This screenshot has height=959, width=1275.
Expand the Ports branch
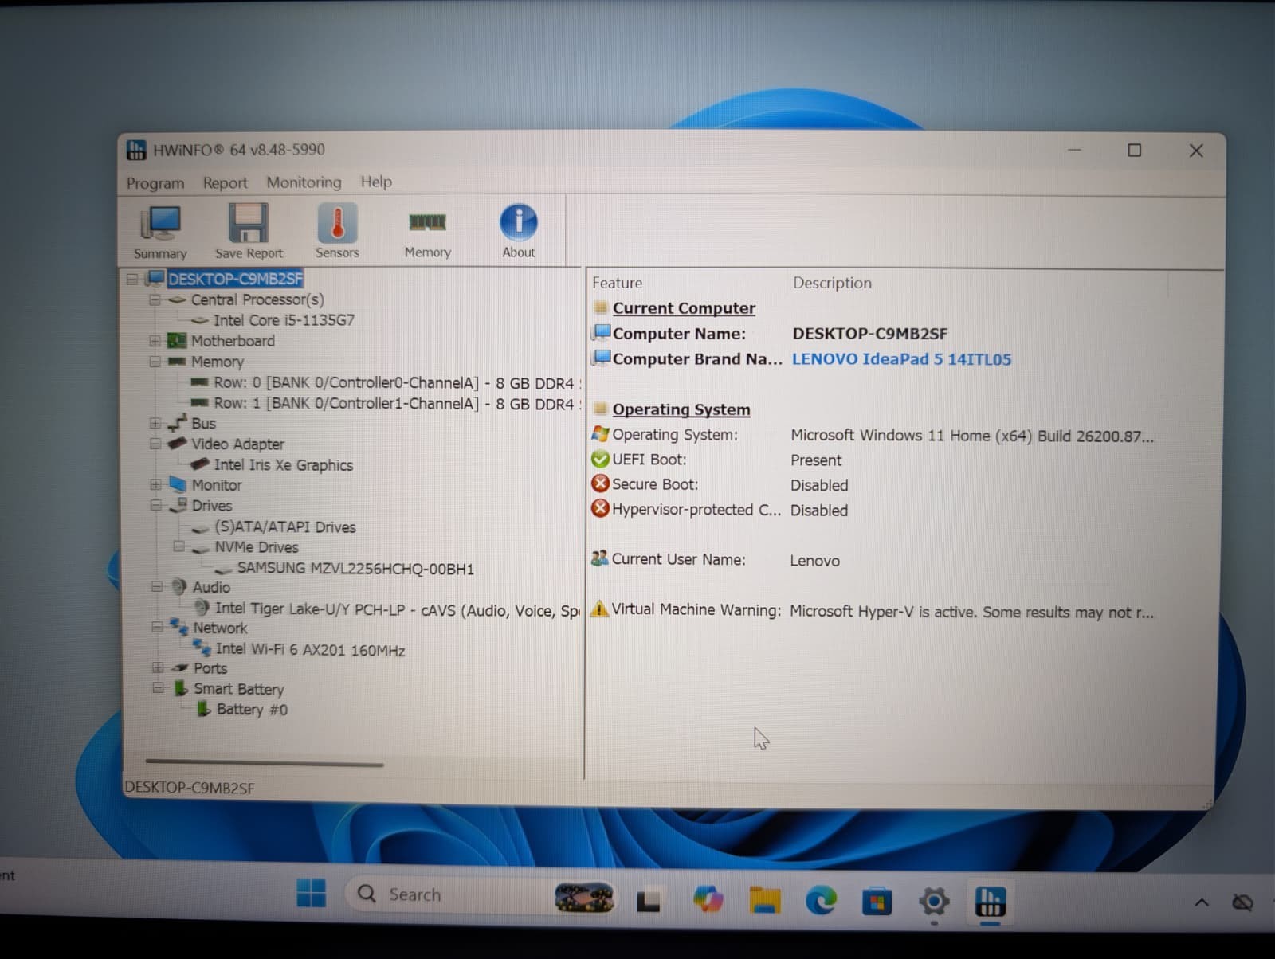click(x=158, y=667)
